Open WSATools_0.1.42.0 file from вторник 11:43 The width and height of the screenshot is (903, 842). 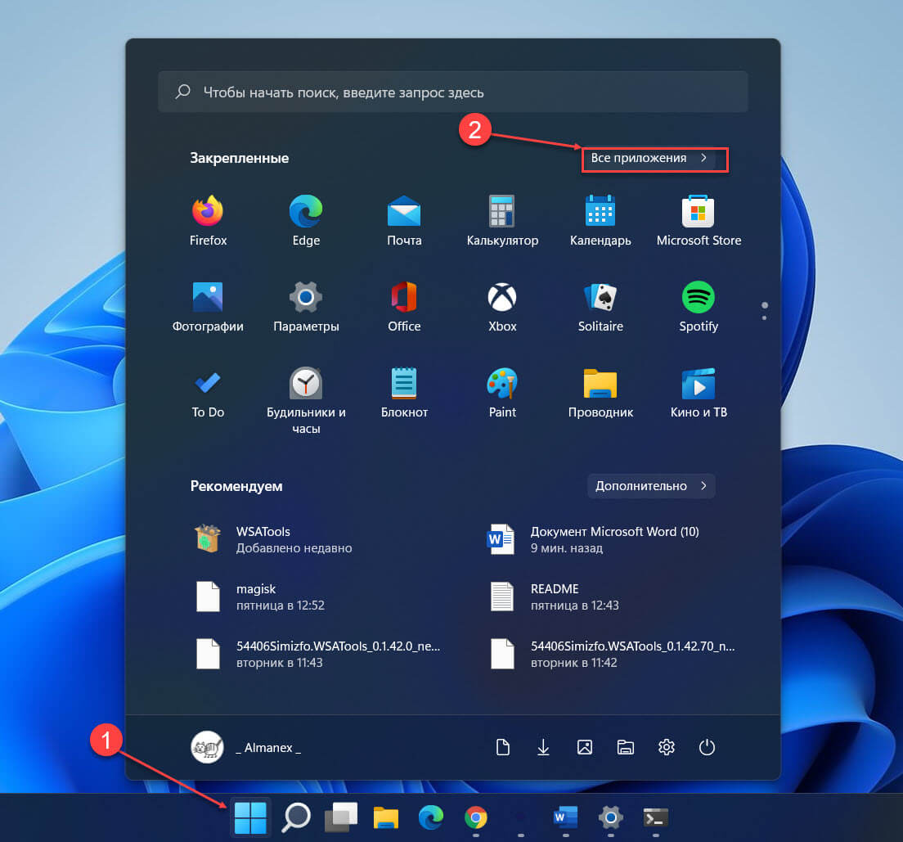coord(320,654)
